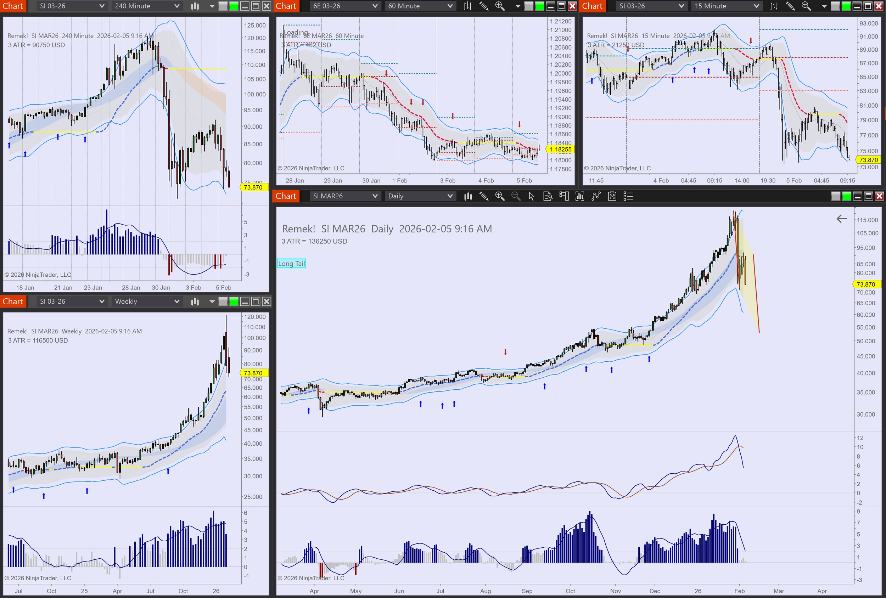Open the Data Box icon in Daily chart

coord(548,196)
